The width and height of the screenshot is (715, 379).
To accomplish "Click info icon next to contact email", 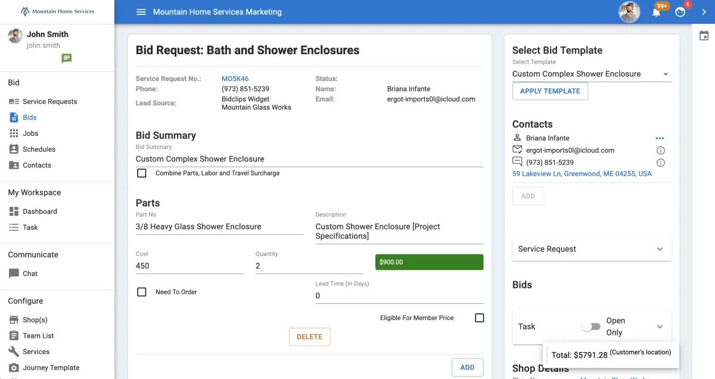I will tap(660, 150).
